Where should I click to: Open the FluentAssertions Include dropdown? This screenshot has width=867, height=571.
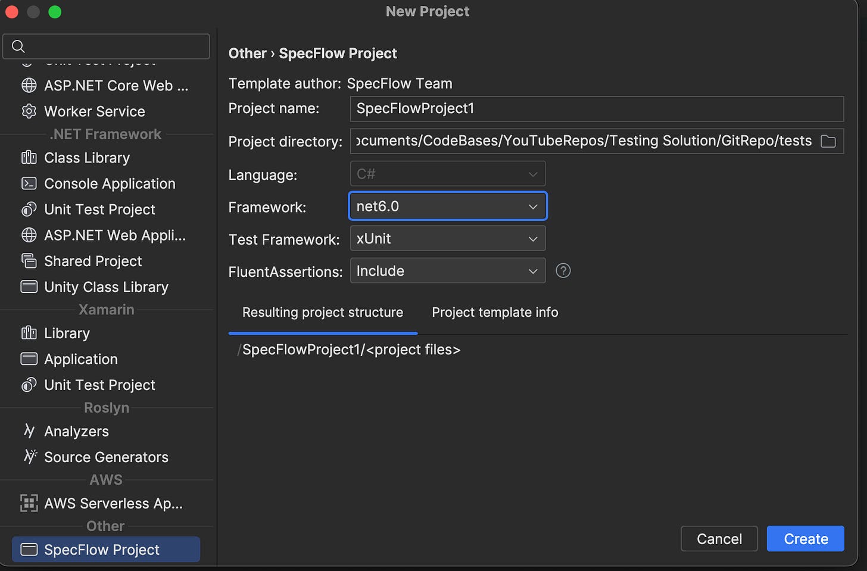[447, 271]
